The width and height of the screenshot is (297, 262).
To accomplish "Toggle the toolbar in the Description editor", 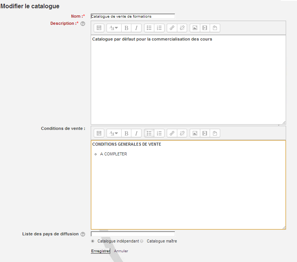I will [99, 28].
